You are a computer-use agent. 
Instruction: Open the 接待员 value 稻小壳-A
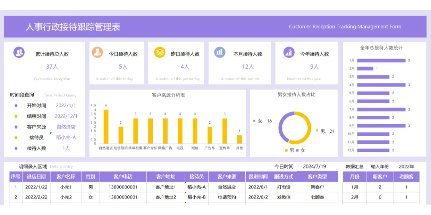coord(66,137)
